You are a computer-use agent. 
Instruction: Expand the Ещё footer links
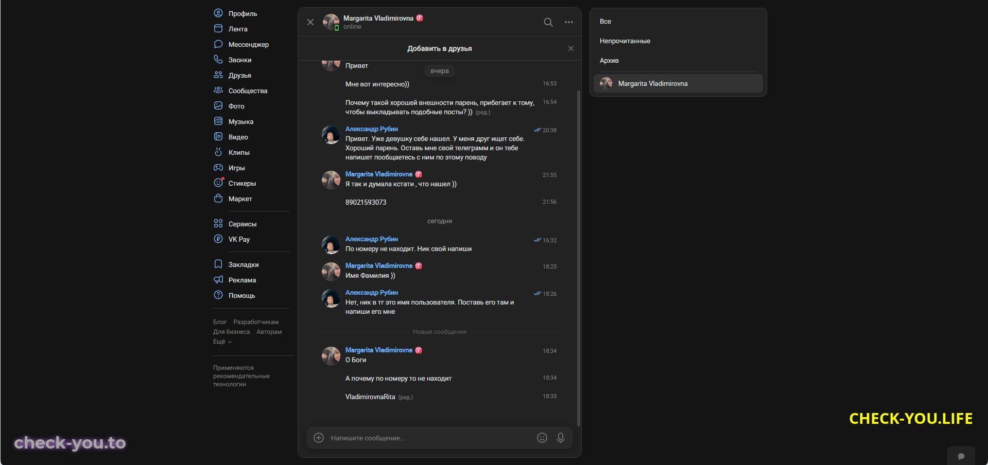point(222,342)
